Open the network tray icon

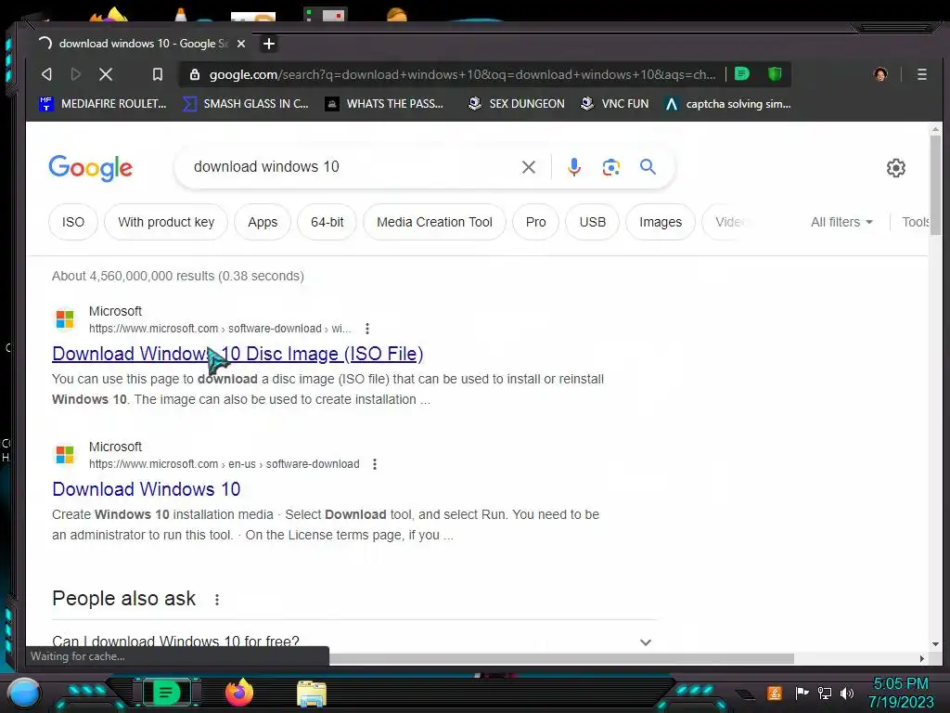pos(825,693)
